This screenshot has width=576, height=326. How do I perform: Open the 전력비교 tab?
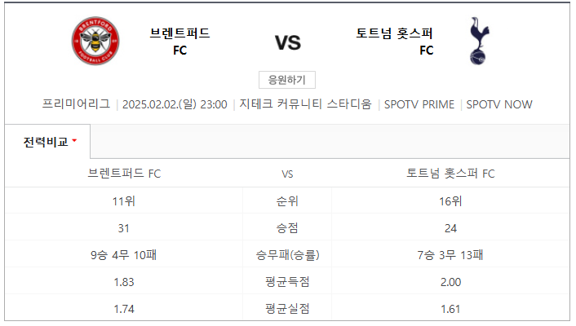point(47,142)
